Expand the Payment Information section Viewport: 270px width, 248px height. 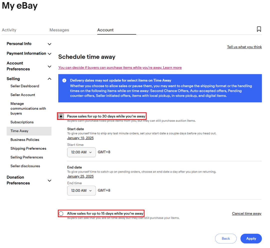click(49, 54)
